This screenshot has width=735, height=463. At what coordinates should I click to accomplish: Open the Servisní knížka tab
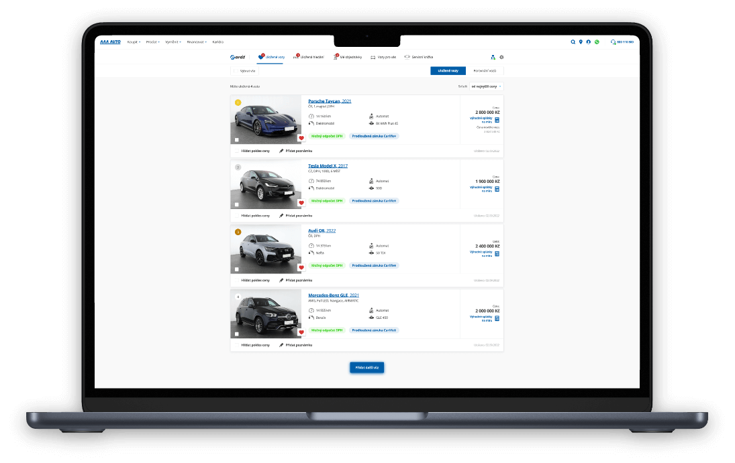tap(419, 57)
